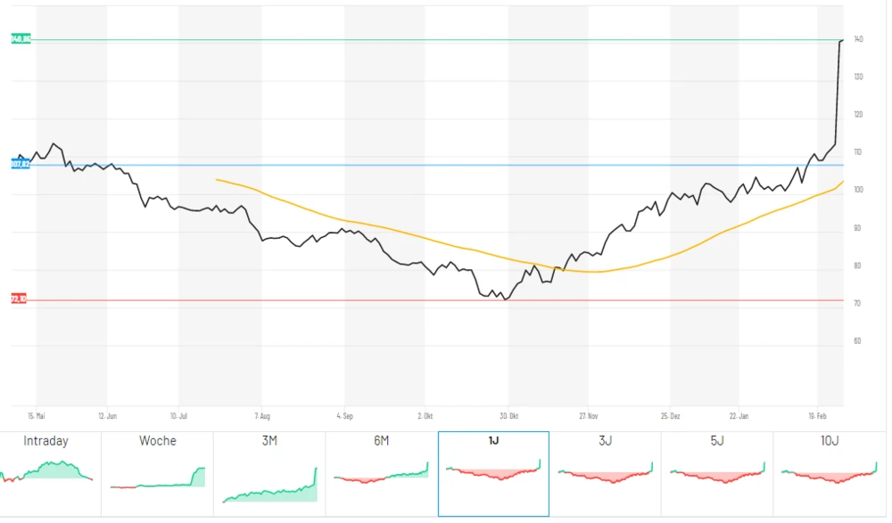Switch to the 5J chart view
The height and width of the screenshot is (523, 892).
coord(716,440)
